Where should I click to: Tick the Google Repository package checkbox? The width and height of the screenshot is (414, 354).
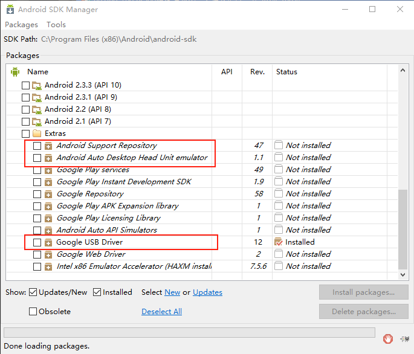point(37,194)
